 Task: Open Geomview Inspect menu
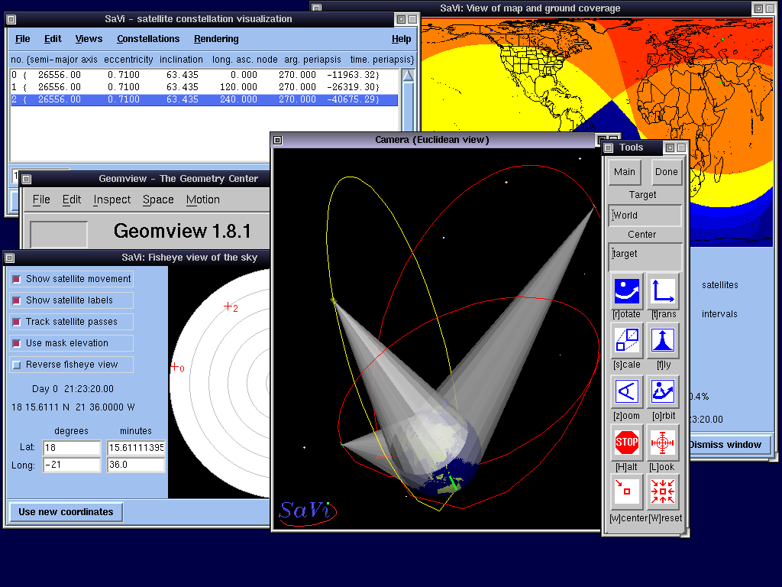click(x=112, y=199)
